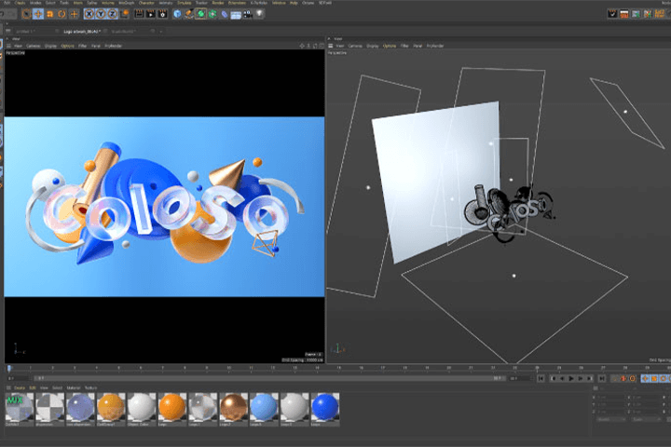
Task: Open the Render menu
Action: (218, 3)
